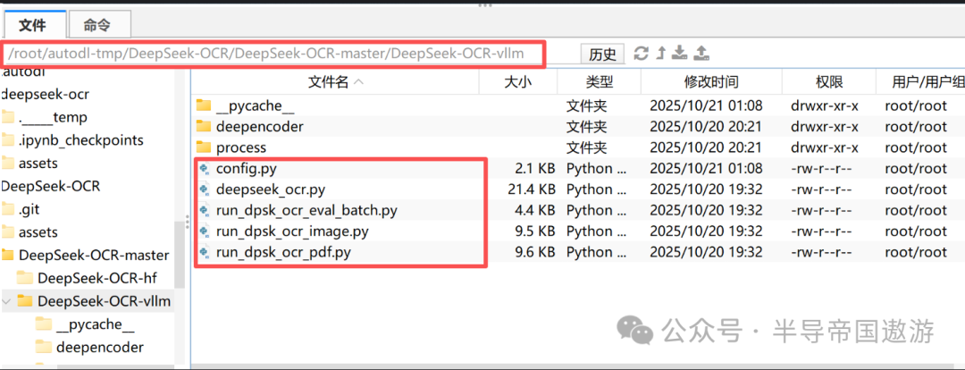Select file name run_dpsk_ocr_eval_batch.py

click(306, 210)
